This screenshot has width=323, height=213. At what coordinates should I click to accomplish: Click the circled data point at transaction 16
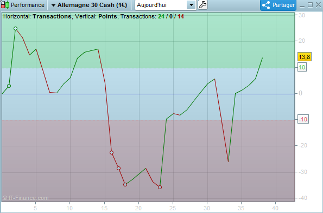point(112,152)
